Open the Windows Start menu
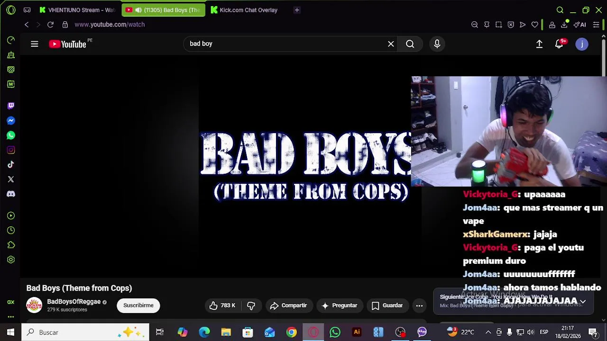 click(10, 332)
